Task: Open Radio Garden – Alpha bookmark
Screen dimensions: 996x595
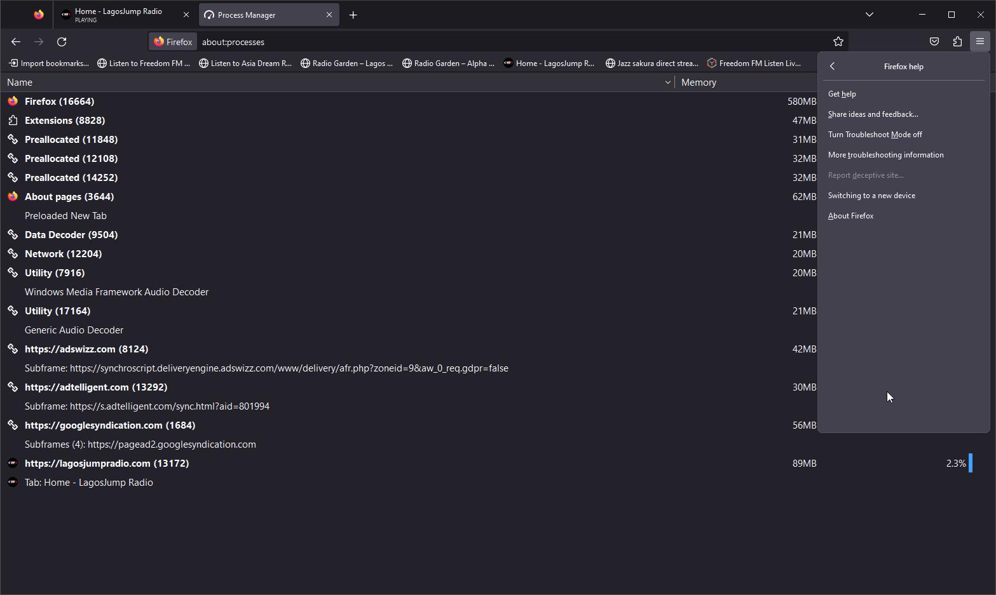Action: (x=449, y=64)
